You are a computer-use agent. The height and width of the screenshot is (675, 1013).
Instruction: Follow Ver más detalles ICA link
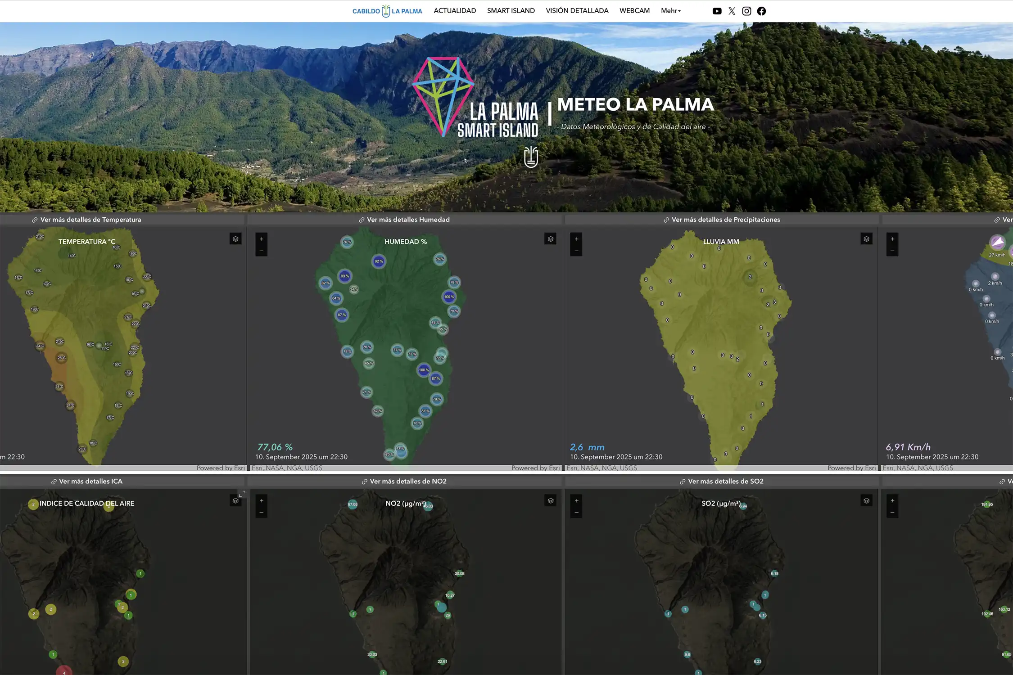(90, 481)
